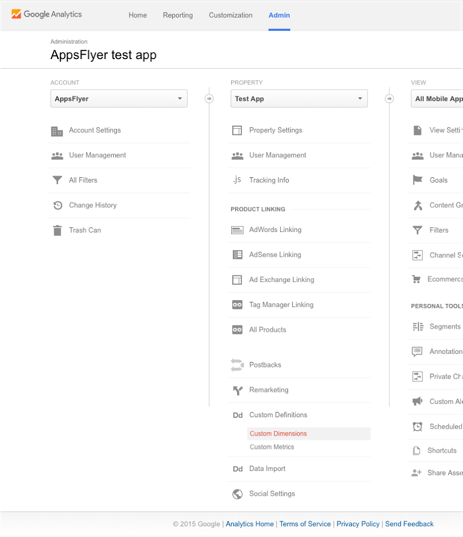Click the account User Management people icon

click(57, 156)
